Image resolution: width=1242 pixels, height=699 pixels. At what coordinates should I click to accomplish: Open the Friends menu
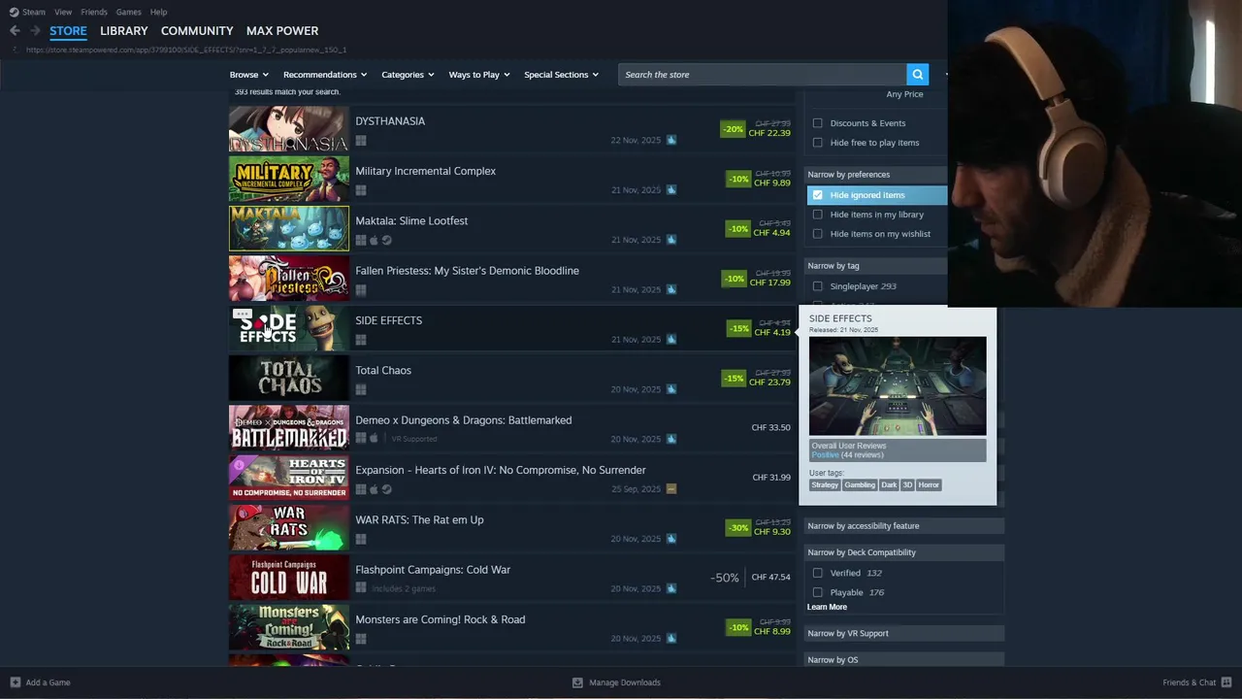click(x=94, y=12)
